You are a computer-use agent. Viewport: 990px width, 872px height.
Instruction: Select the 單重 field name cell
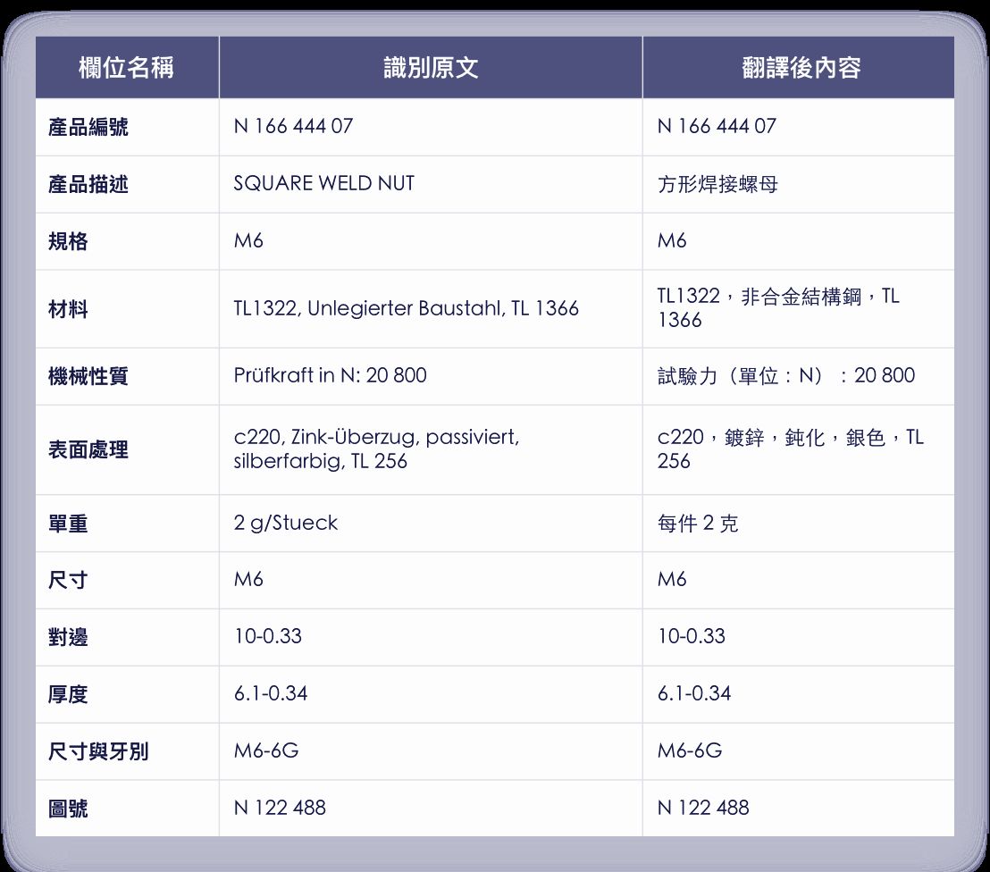tap(127, 524)
